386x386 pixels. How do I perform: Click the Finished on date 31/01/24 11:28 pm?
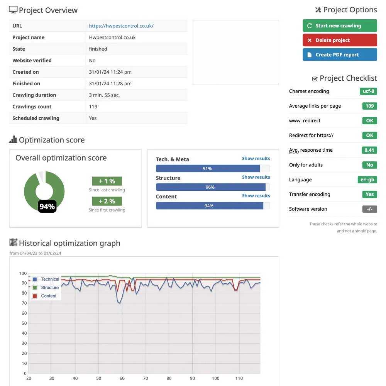coord(110,84)
